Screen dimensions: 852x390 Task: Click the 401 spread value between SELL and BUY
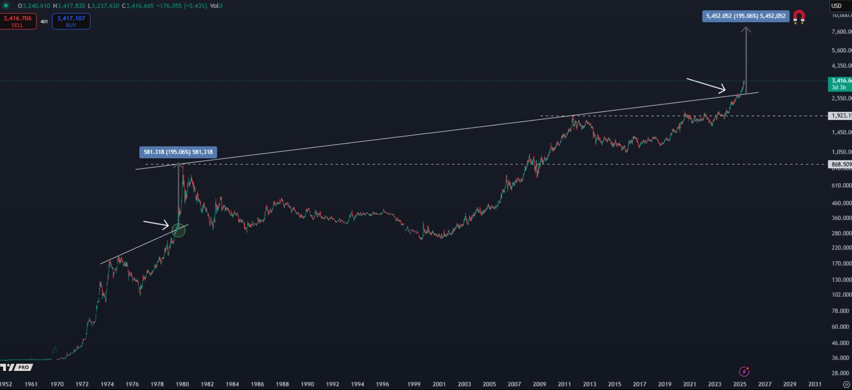(x=45, y=21)
